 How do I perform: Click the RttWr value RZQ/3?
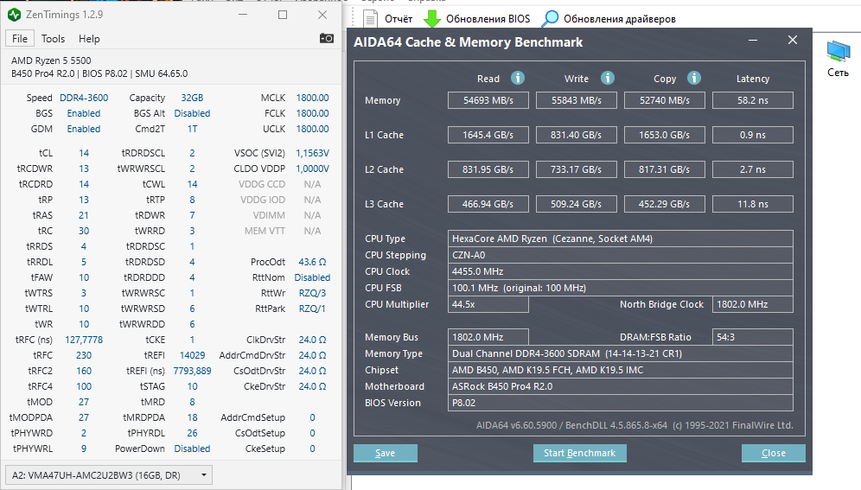[x=312, y=293]
